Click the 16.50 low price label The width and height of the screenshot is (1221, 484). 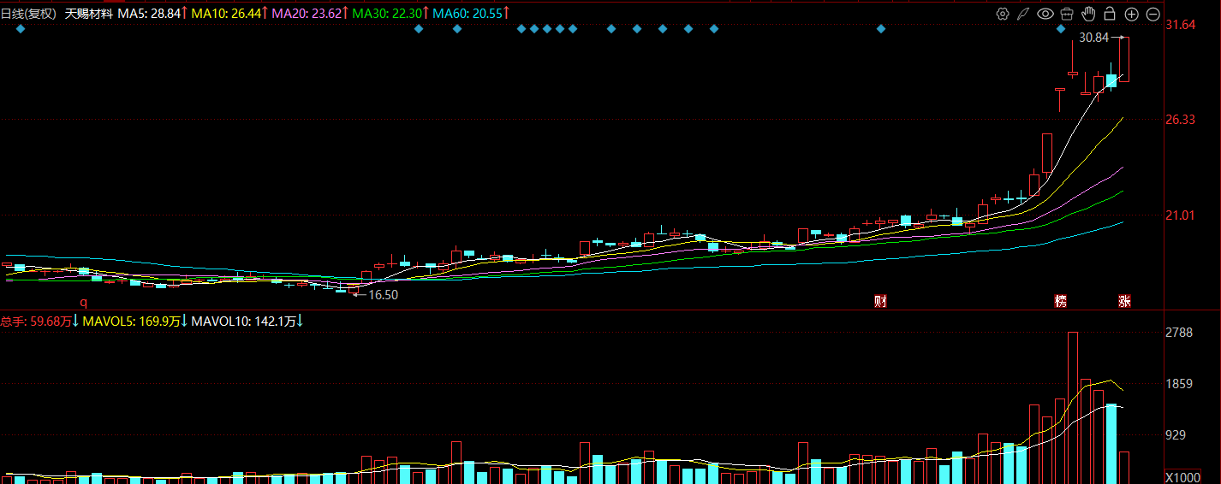pos(383,294)
